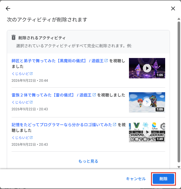This screenshot has height=189, width=181.
Task: Click the external-link icon after 雷の儀式 title
Action: (x=94, y=95)
